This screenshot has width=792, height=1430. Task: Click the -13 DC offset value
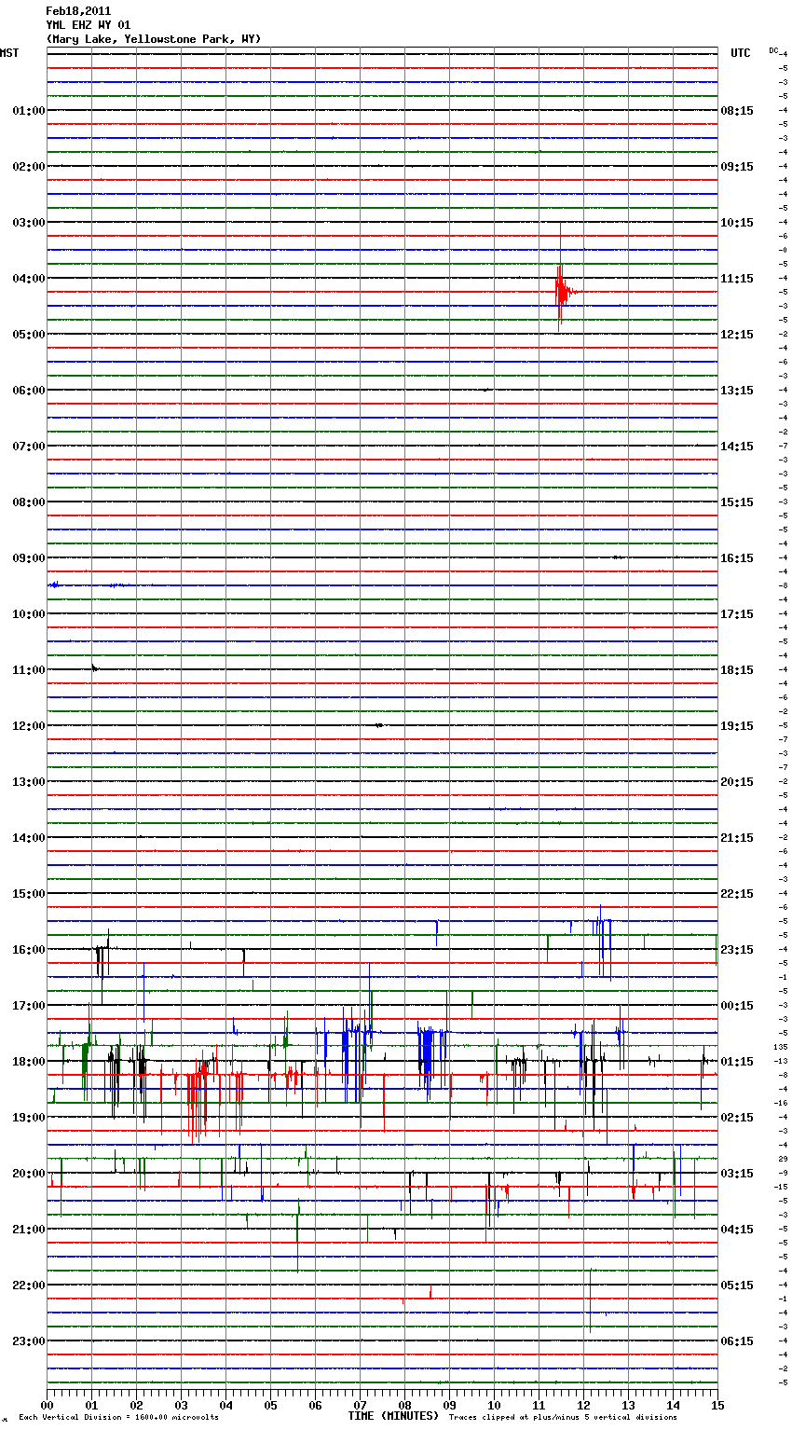(x=781, y=1061)
